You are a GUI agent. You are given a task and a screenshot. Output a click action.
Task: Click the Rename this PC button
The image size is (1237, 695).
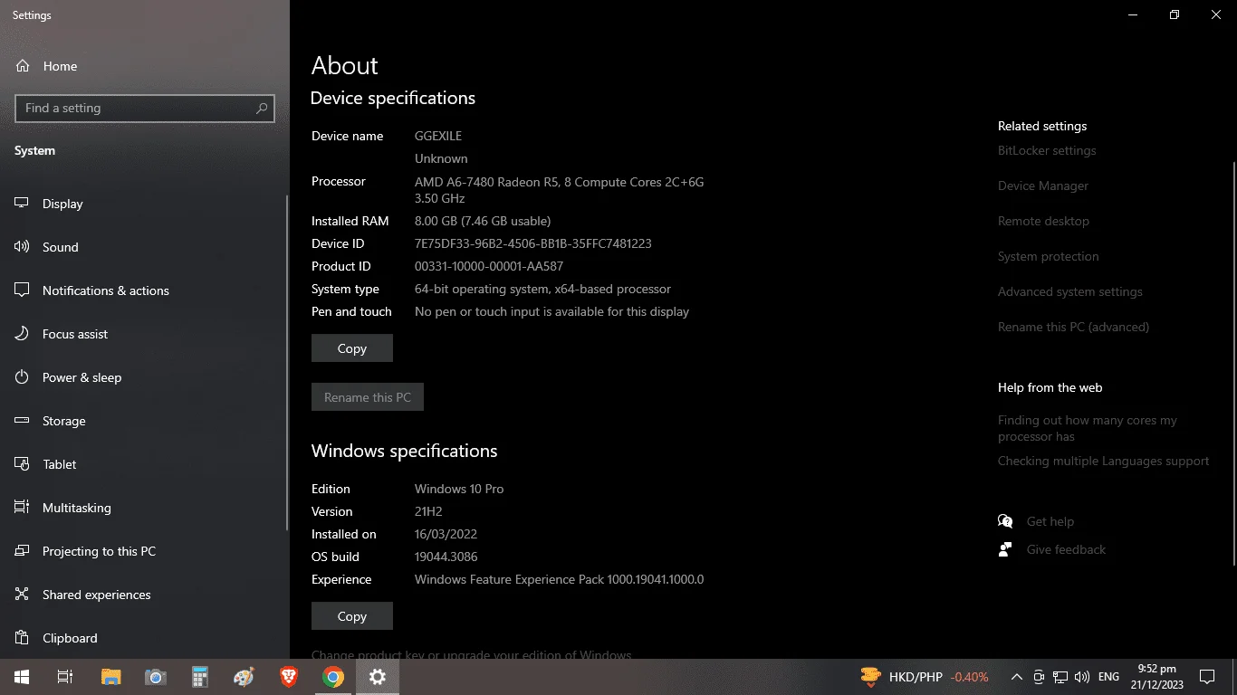368,397
